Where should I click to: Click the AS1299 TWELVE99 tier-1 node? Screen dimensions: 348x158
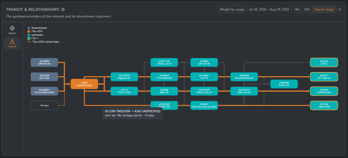pos(324,106)
